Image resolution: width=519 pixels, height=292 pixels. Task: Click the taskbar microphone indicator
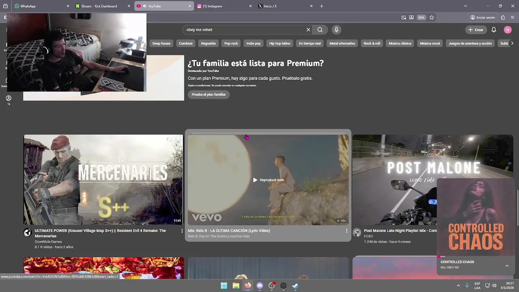tap(467, 286)
